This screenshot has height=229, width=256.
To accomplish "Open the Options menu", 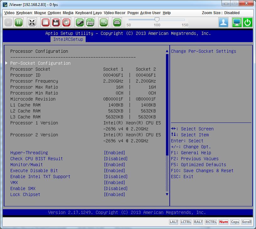I will pyautogui.click(x=54, y=13).
